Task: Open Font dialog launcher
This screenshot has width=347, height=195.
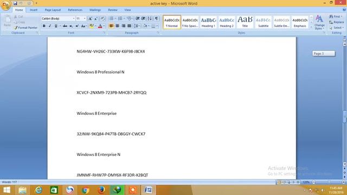Action: click(x=105, y=32)
